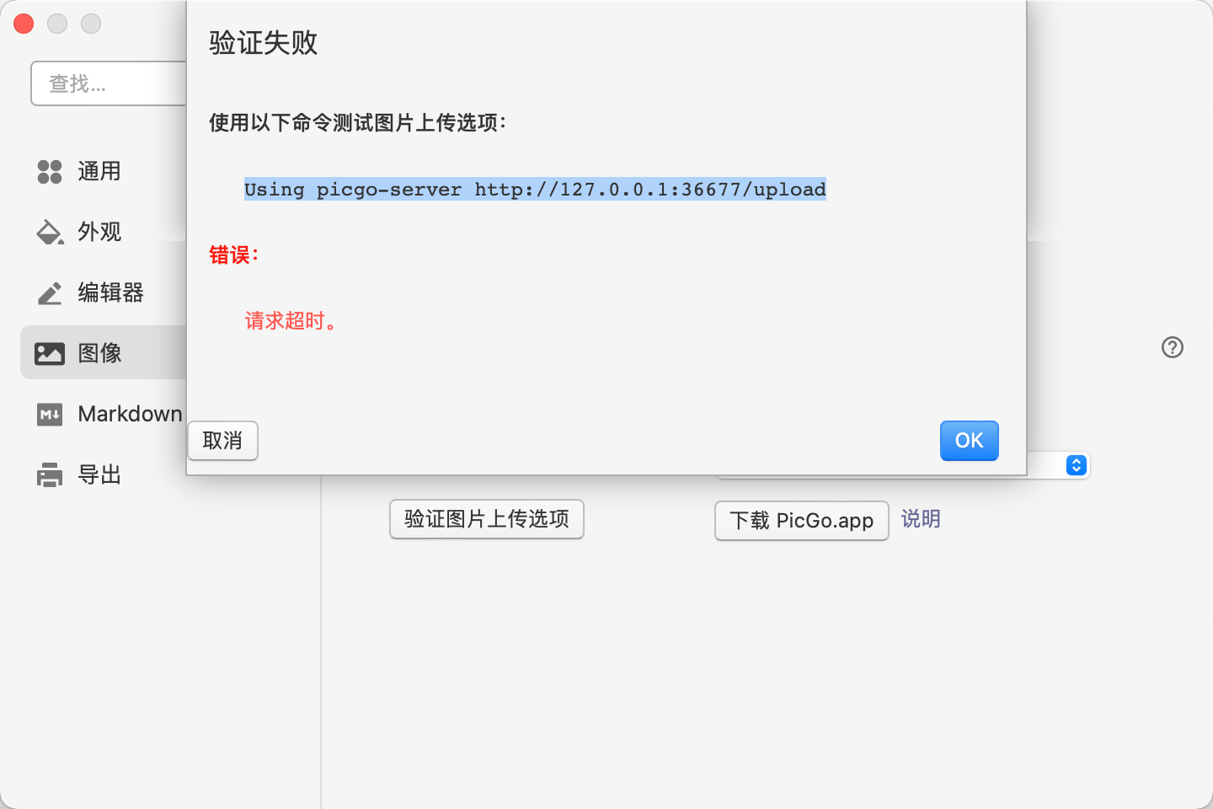Viewport: 1213px width, 809px height.
Task: Close the preferences window with the red button
Action: point(24,24)
